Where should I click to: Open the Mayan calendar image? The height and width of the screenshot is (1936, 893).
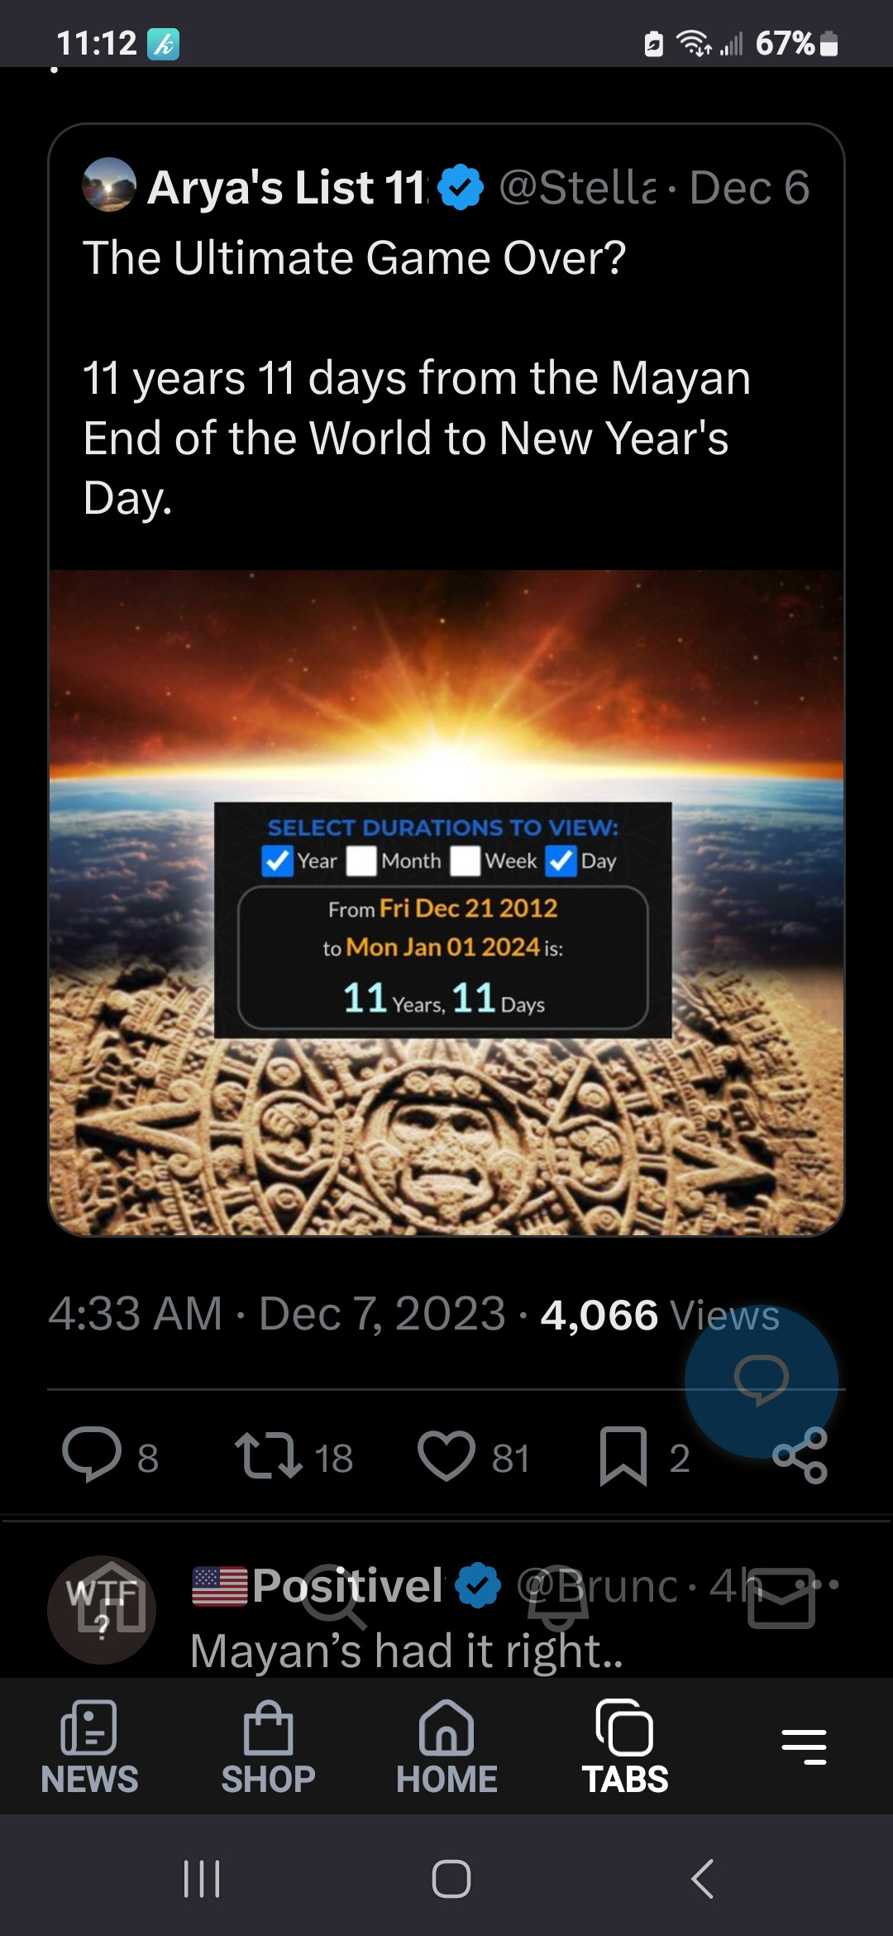click(446, 902)
